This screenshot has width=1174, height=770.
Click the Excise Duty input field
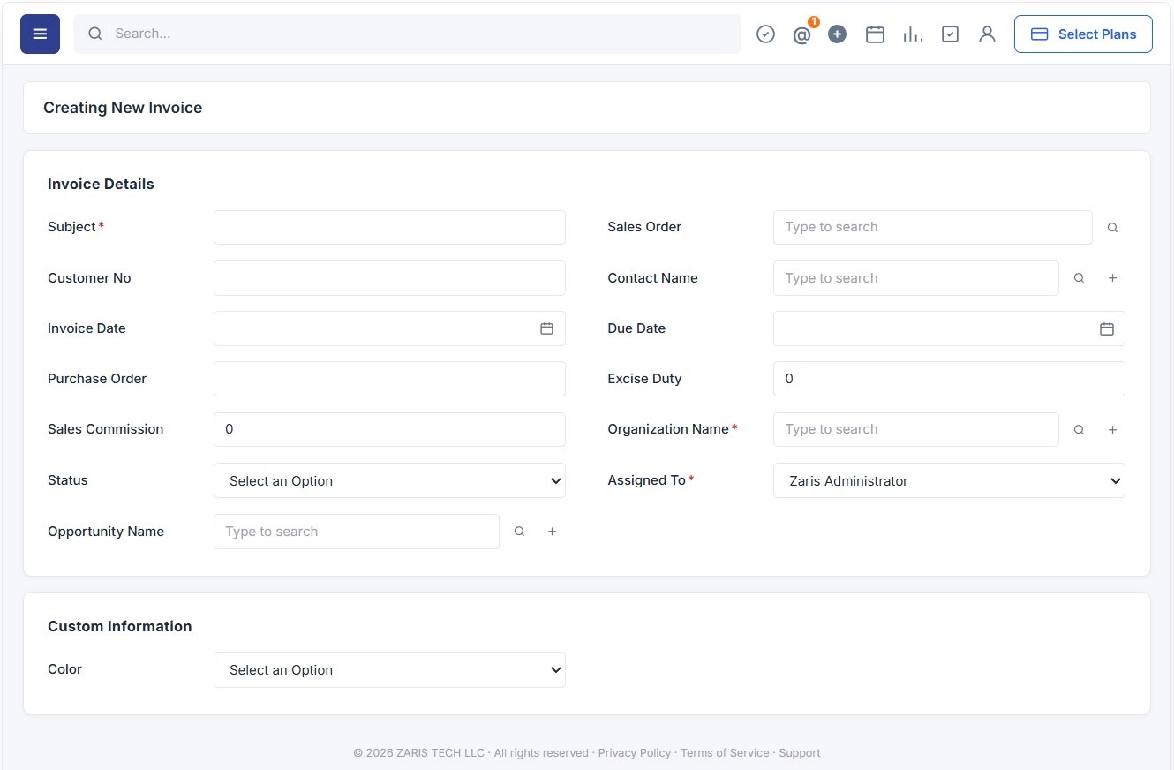coord(949,379)
